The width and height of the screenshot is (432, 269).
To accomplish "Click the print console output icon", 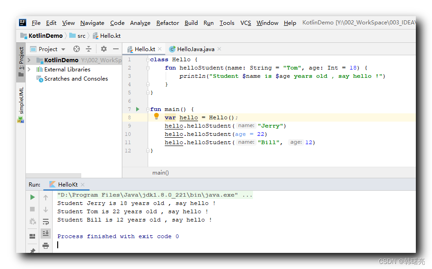I will (46, 246).
